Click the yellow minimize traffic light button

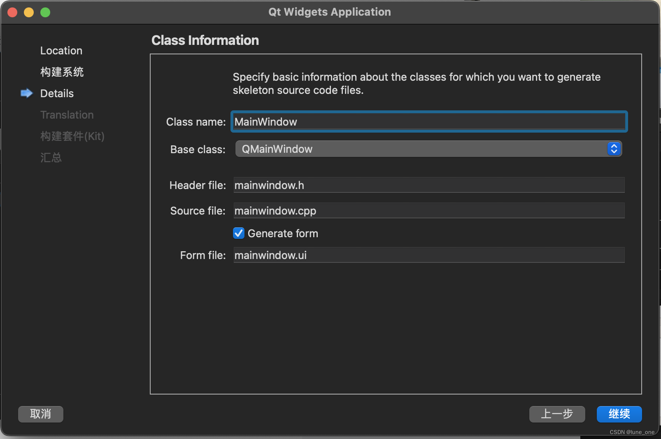tap(29, 12)
